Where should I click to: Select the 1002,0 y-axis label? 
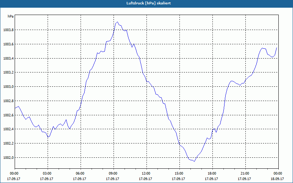[8, 158]
